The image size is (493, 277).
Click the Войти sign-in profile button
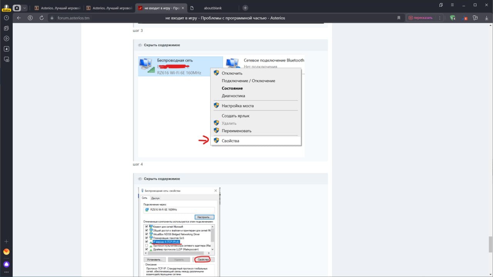(6, 8)
